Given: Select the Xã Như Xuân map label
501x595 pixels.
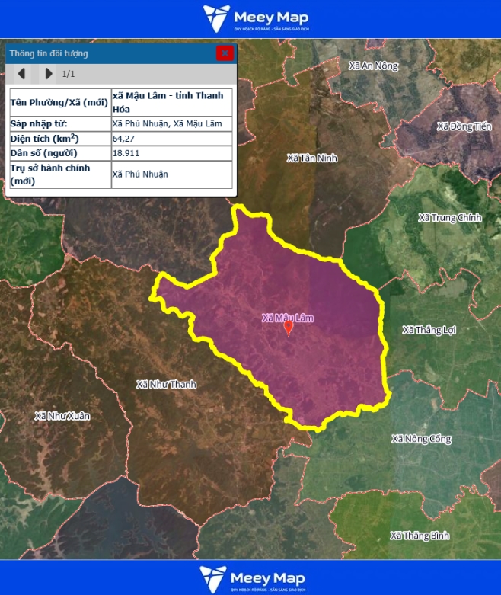Looking at the screenshot, I should (62, 416).
